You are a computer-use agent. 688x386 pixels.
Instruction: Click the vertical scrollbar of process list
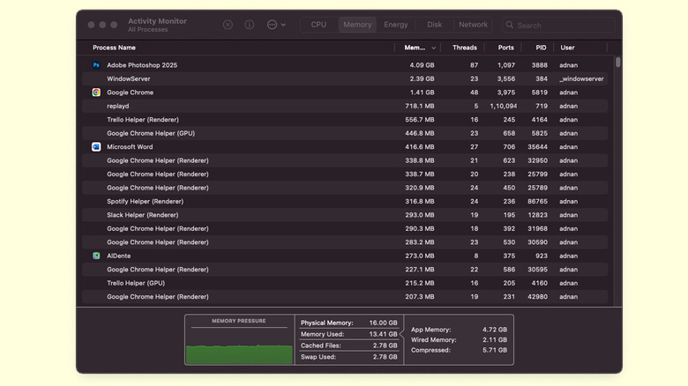pos(617,63)
